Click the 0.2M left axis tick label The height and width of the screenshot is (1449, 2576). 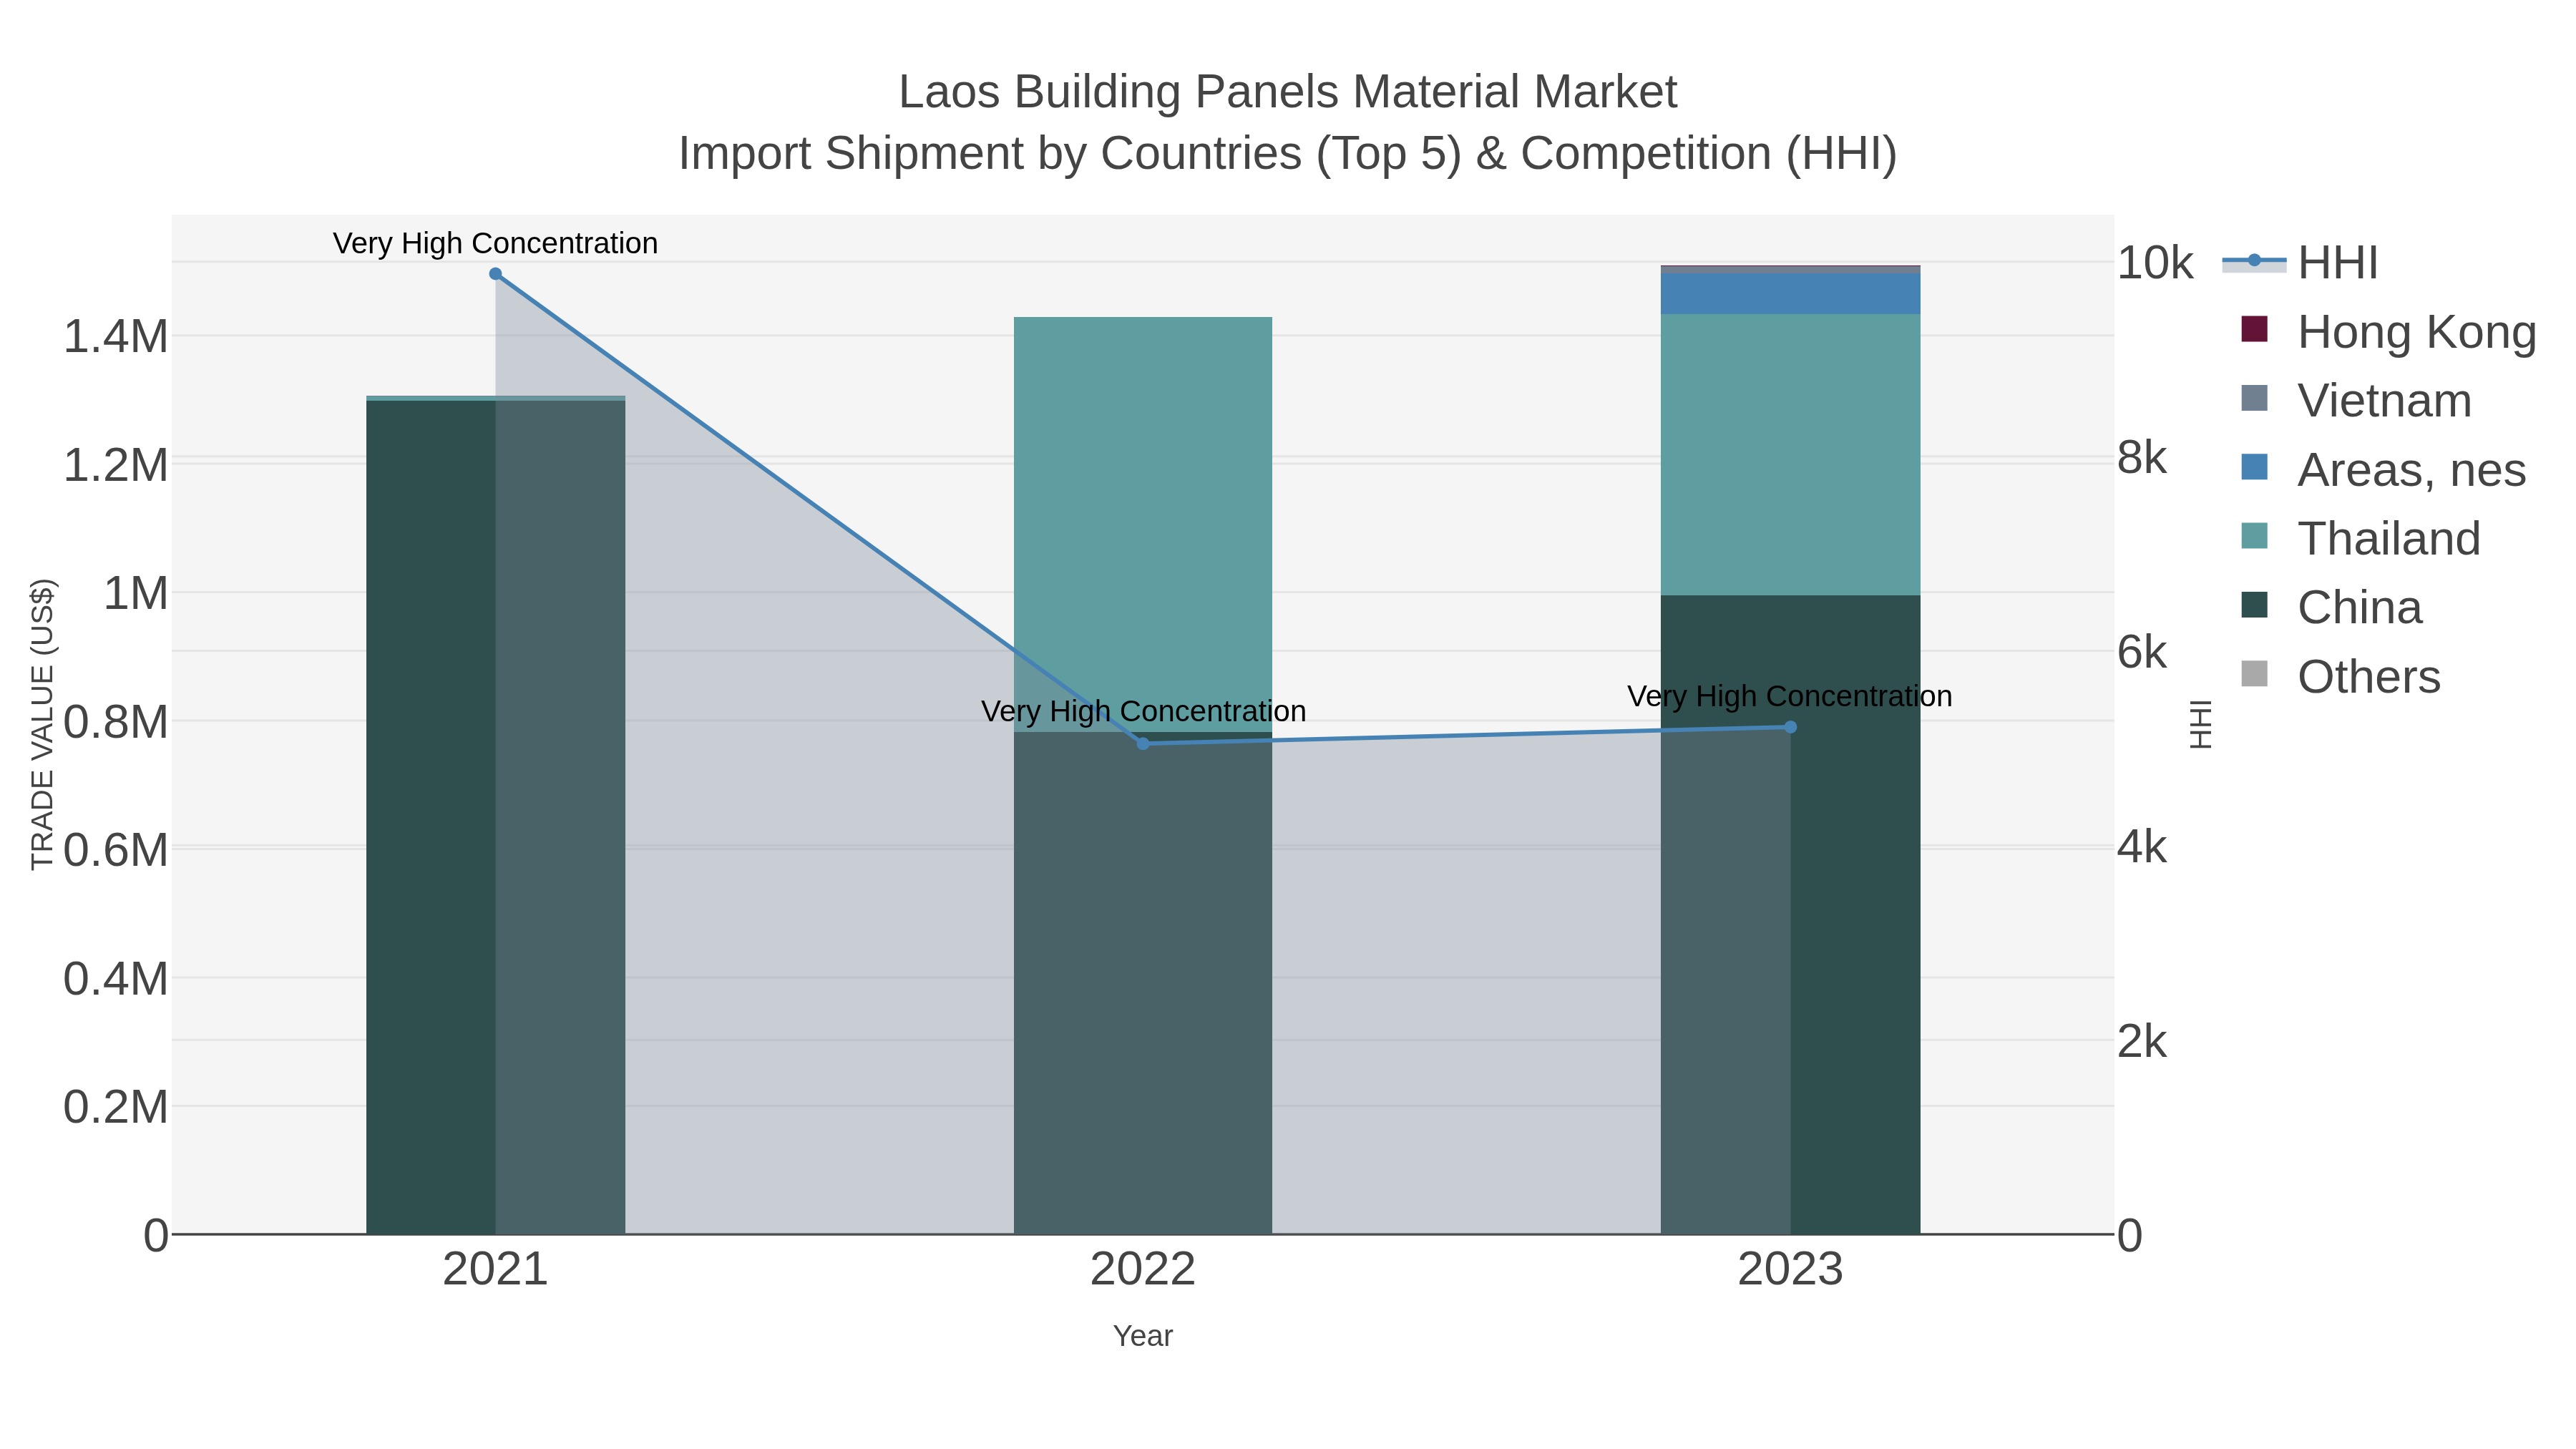[x=116, y=1107]
